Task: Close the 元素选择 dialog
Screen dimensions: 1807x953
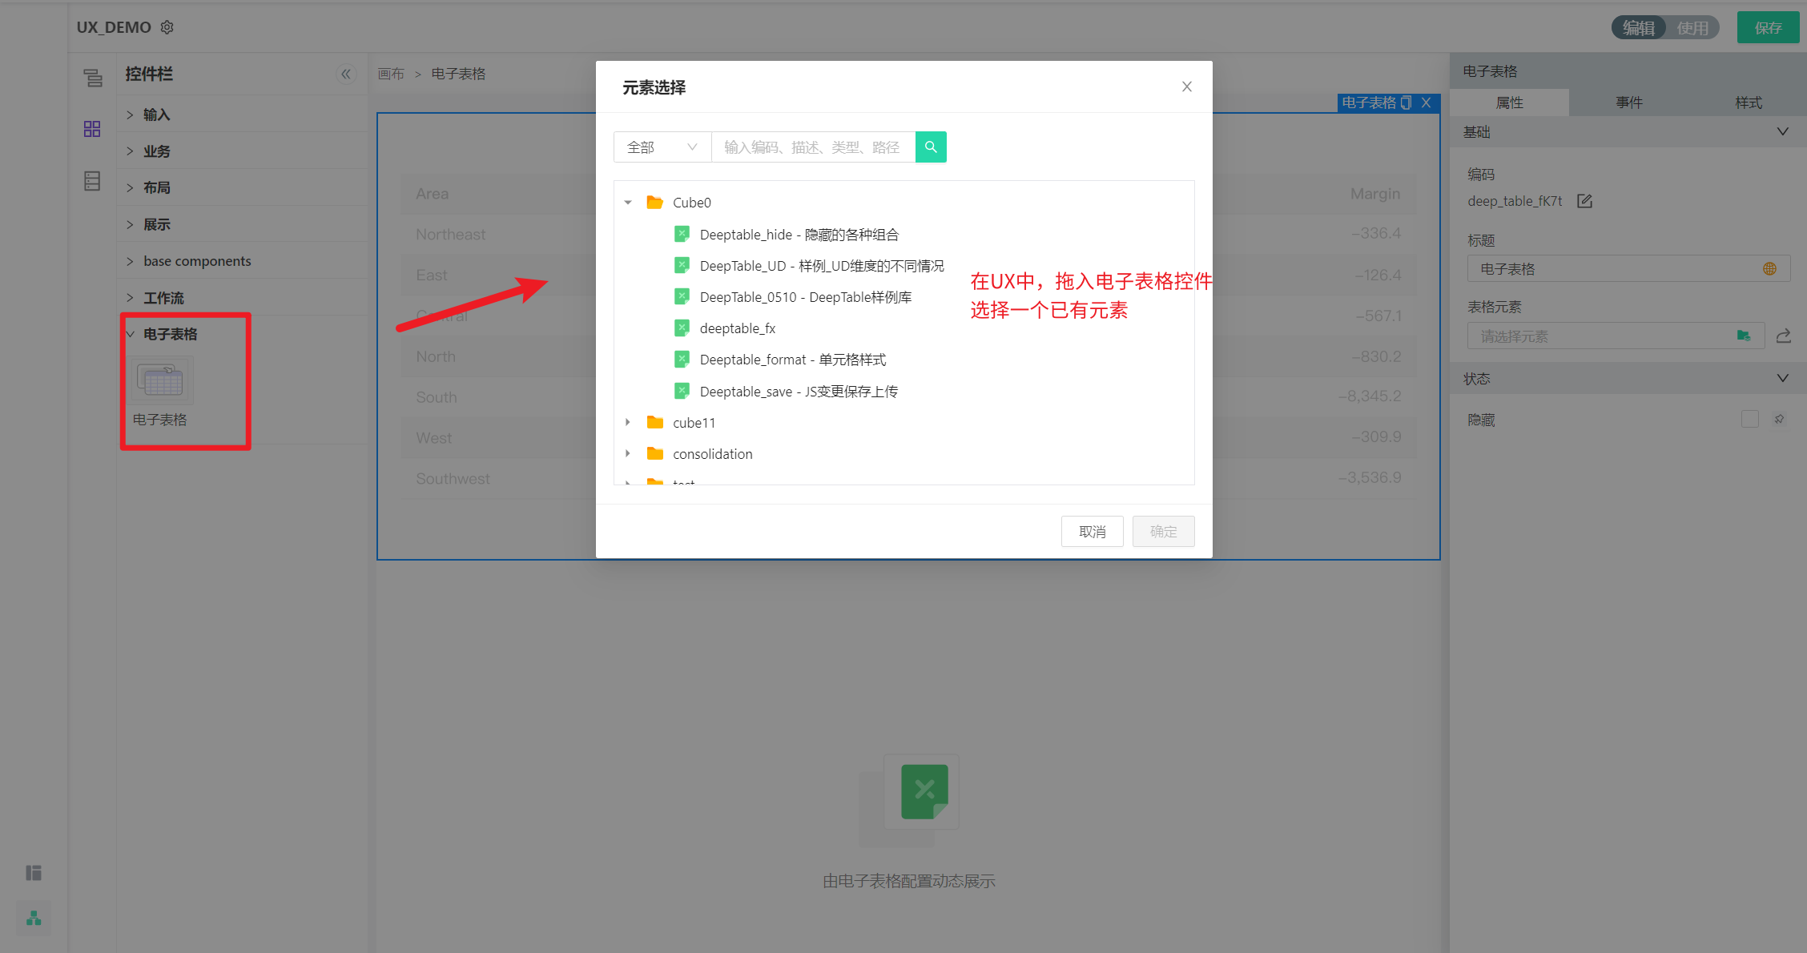Action: tap(1187, 86)
